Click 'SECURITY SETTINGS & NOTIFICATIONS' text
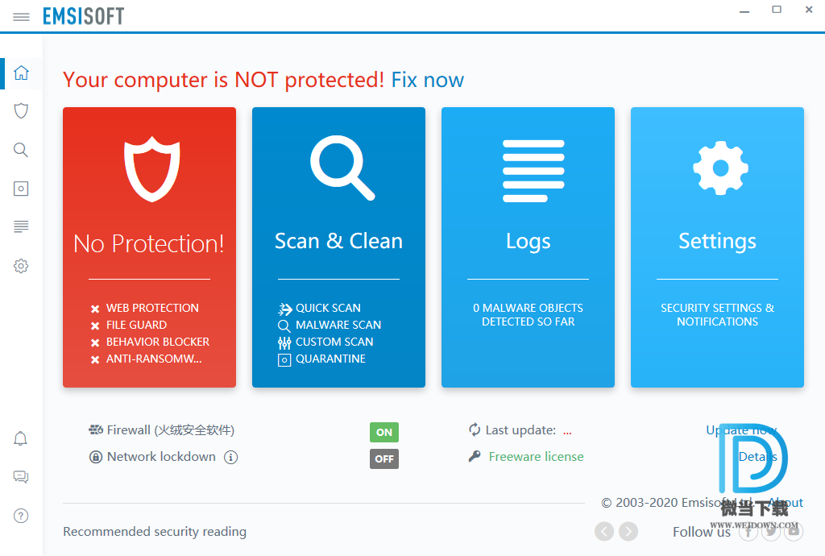825x556 pixels. (x=718, y=314)
